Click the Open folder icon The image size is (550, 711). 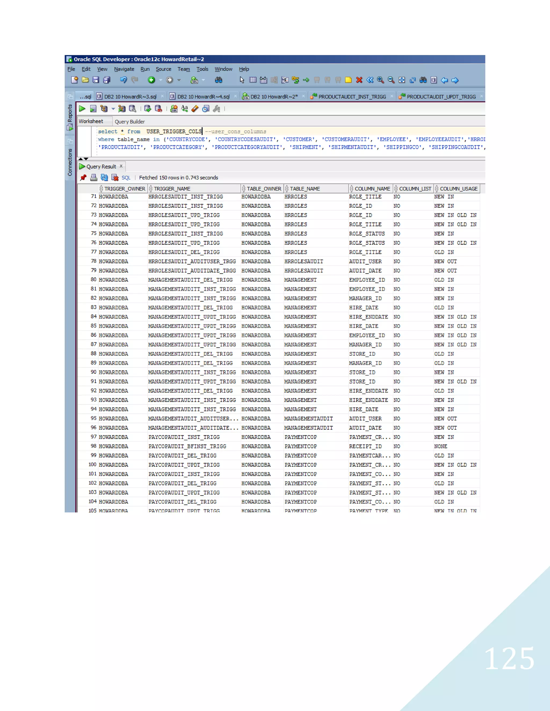click(85, 80)
